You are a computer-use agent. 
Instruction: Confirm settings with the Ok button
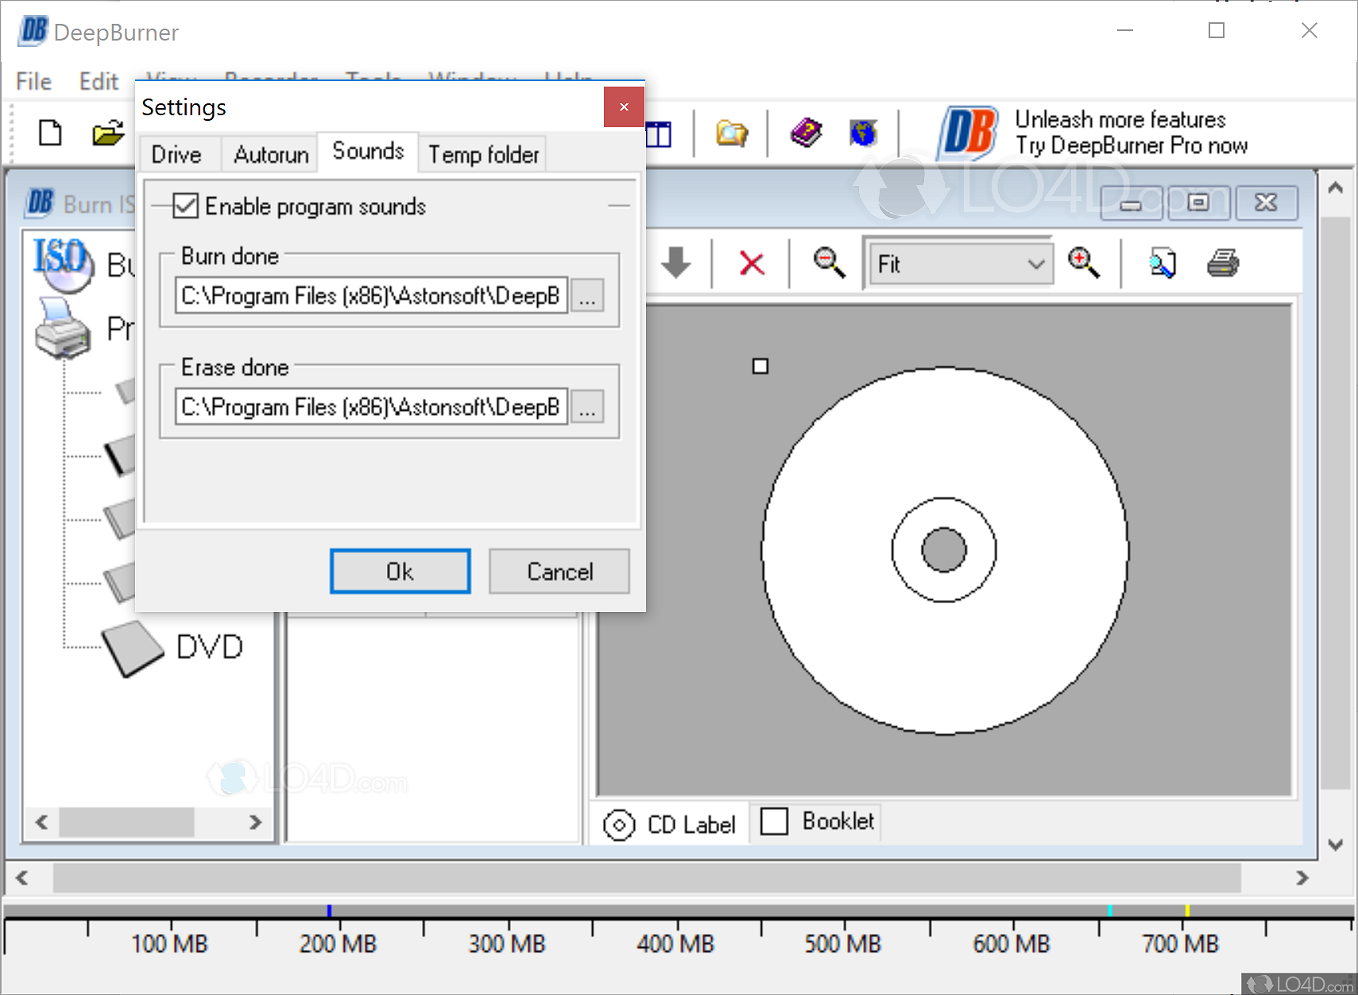pyautogui.click(x=400, y=571)
